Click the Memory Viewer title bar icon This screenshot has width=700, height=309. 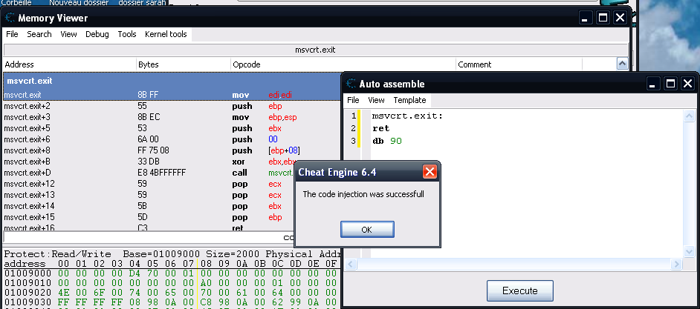11,18
